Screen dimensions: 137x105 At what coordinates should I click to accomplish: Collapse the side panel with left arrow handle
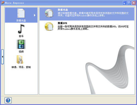coord(2,57)
